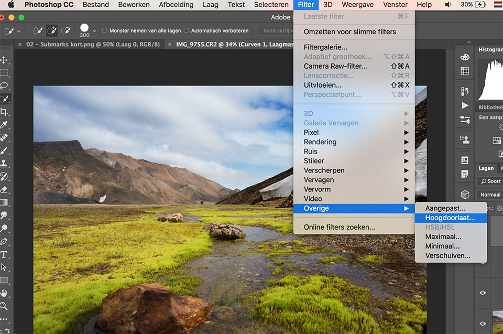Select the Path Selection arrow tool
503x334 pixels.
(x=4, y=267)
